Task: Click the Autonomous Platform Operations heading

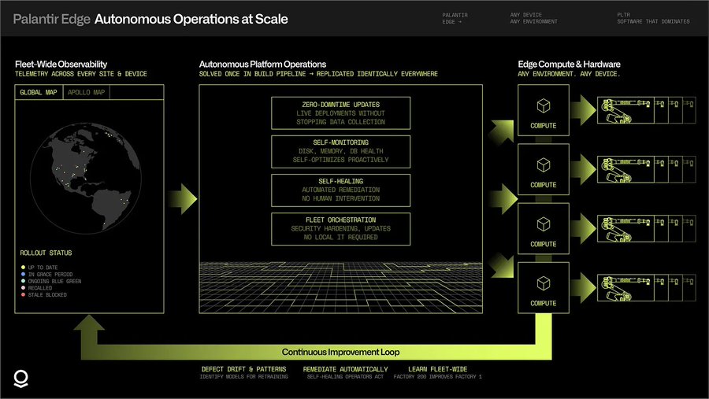Action: [262, 65]
